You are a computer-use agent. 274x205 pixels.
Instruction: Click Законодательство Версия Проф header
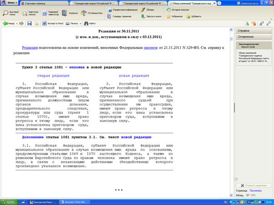(x=254, y=45)
